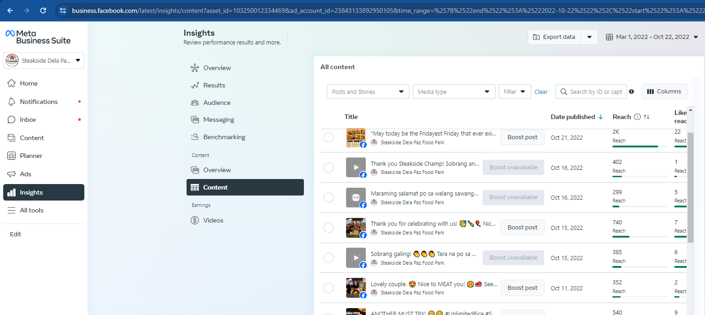Open thumbnail of 'Thank you for celebrating' post
Screen dimensions: 705x315
point(356,228)
